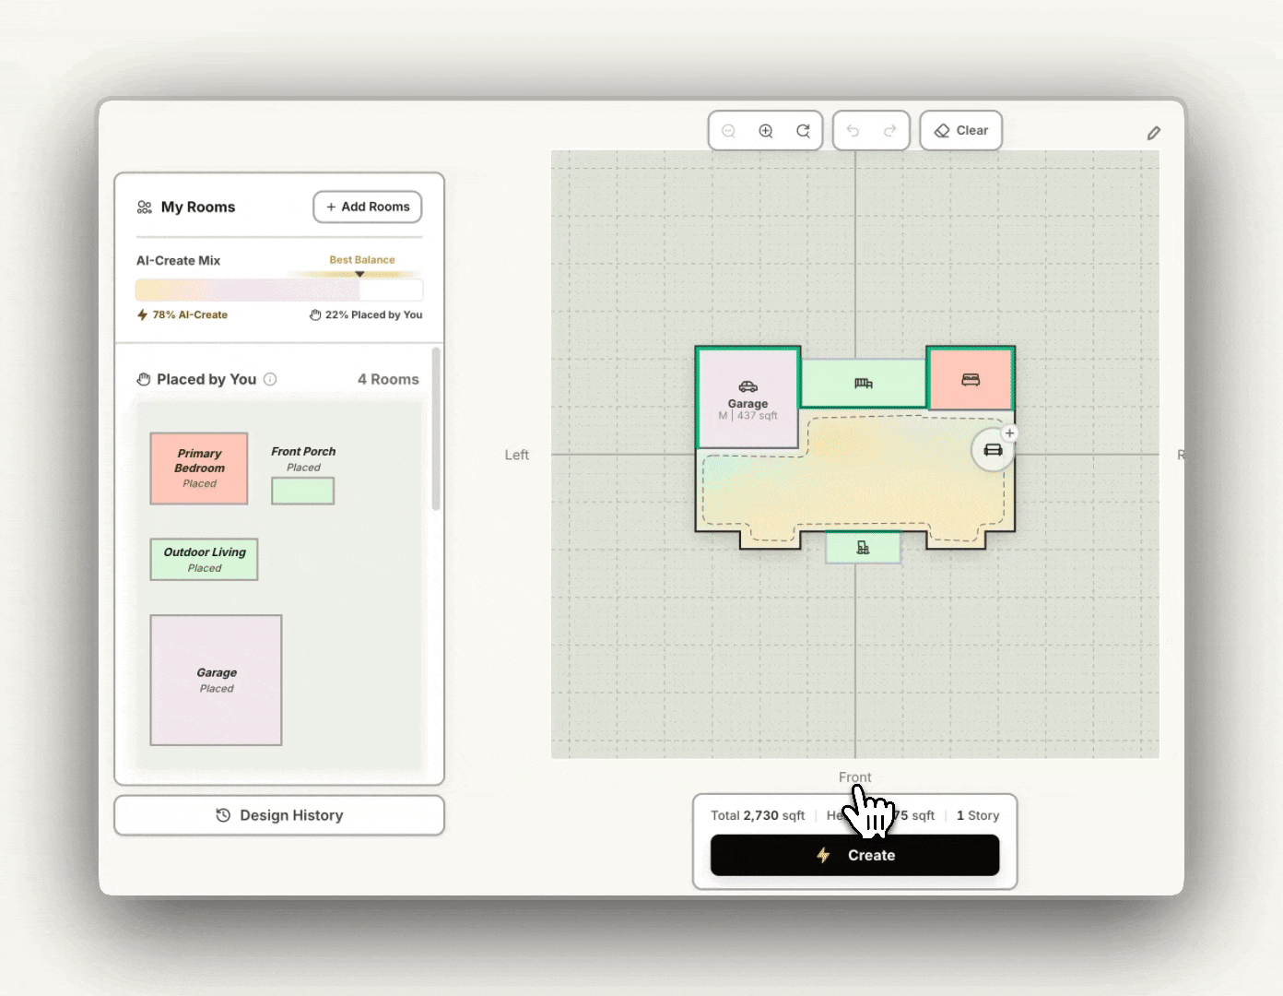Image resolution: width=1283 pixels, height=996 pixels.
Task: Click the Best Balance marker triangle
Action: click(x=359, y=273)
